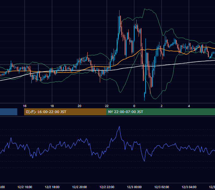Viewport: 215px width, 190px height.
Task: Click the highest candlestick wick after 22:00
Action: (x=119, y=13)
